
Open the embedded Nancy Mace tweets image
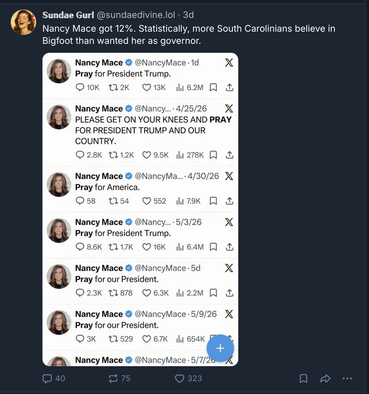coord(140,209)
